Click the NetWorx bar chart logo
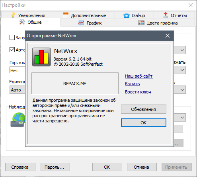This screenshot has width=197, height=177. click(41, 57)
